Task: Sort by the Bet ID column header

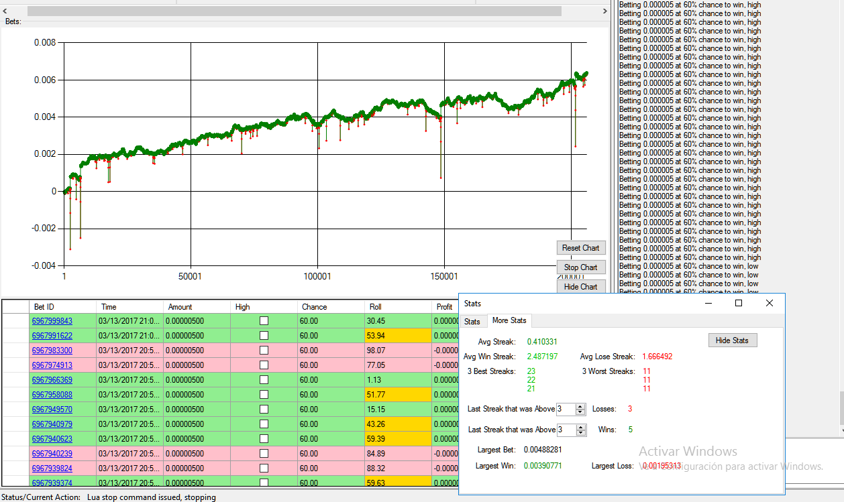Action: click(63, 307)
